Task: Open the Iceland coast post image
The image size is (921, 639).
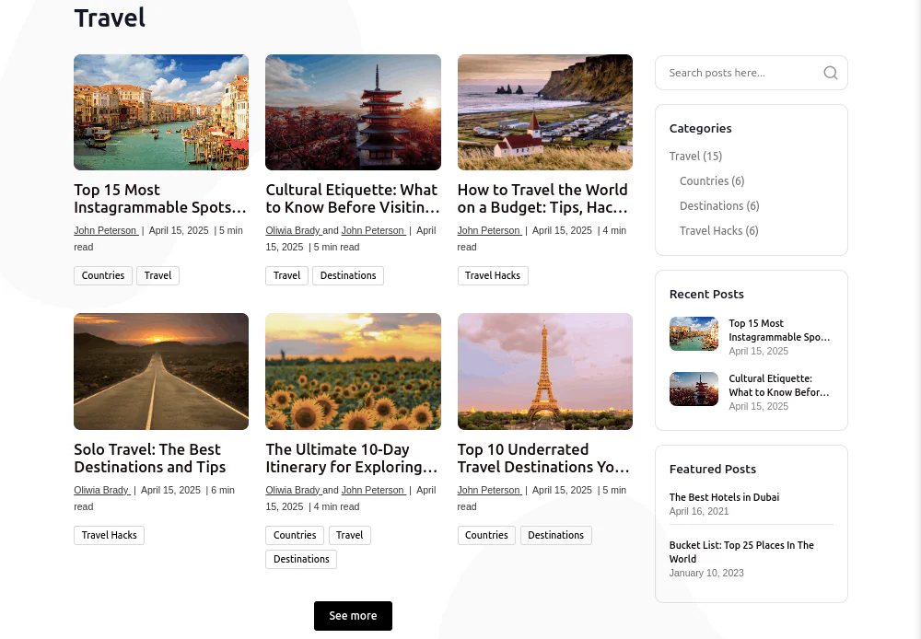Action: [545, 112]
